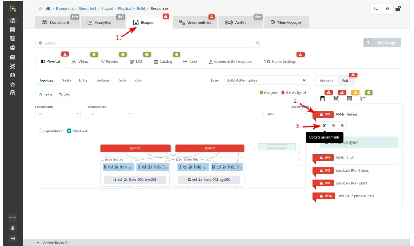
Task: Expand the Link IPs - Spines<>Leafs resource row
Action: [x=356, y=196]
